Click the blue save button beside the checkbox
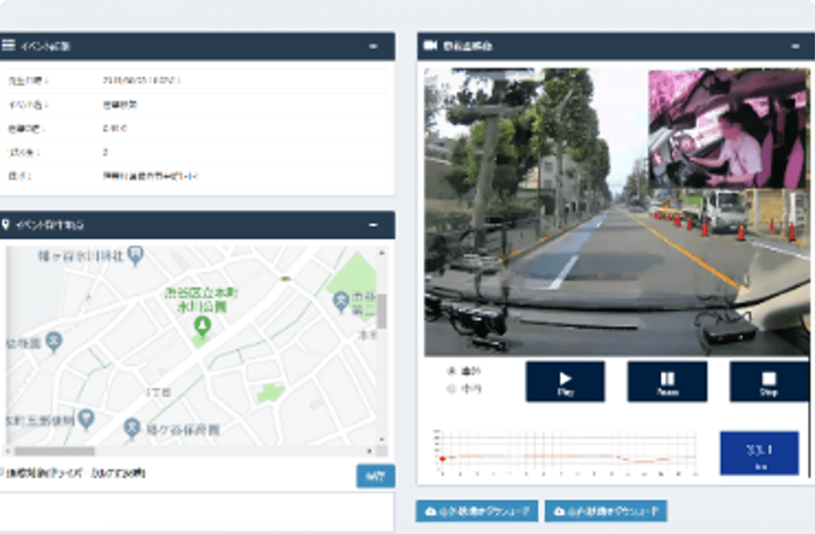Viewport: 815px width, 534px height. pyautogui.click(x=375, y=476)
